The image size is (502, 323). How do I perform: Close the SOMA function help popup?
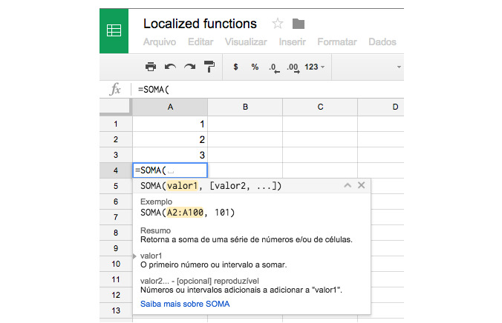coord(361,186)
